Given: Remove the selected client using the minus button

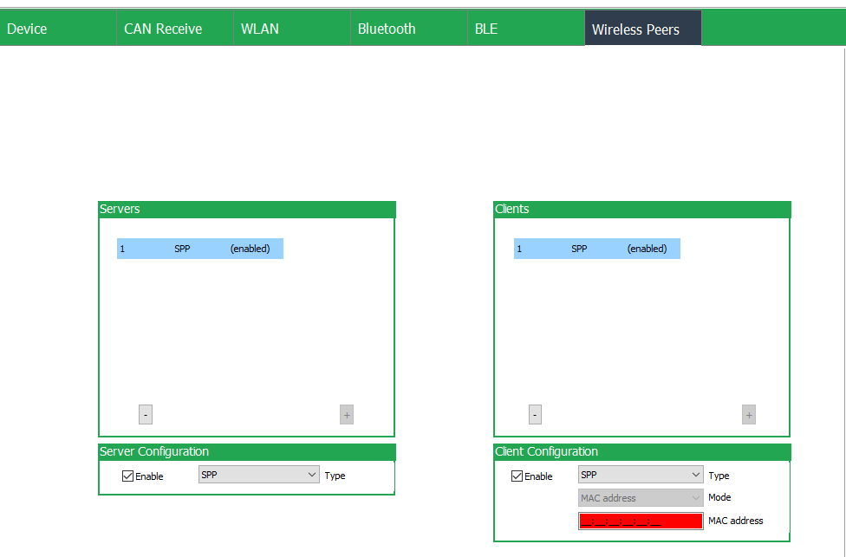Looking at the screenshot, I should click(534, 414).
